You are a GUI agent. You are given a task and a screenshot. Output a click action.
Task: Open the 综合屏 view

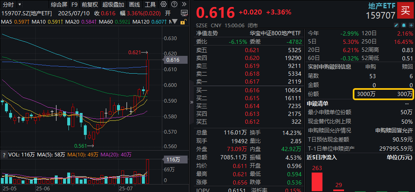point(59,5)
